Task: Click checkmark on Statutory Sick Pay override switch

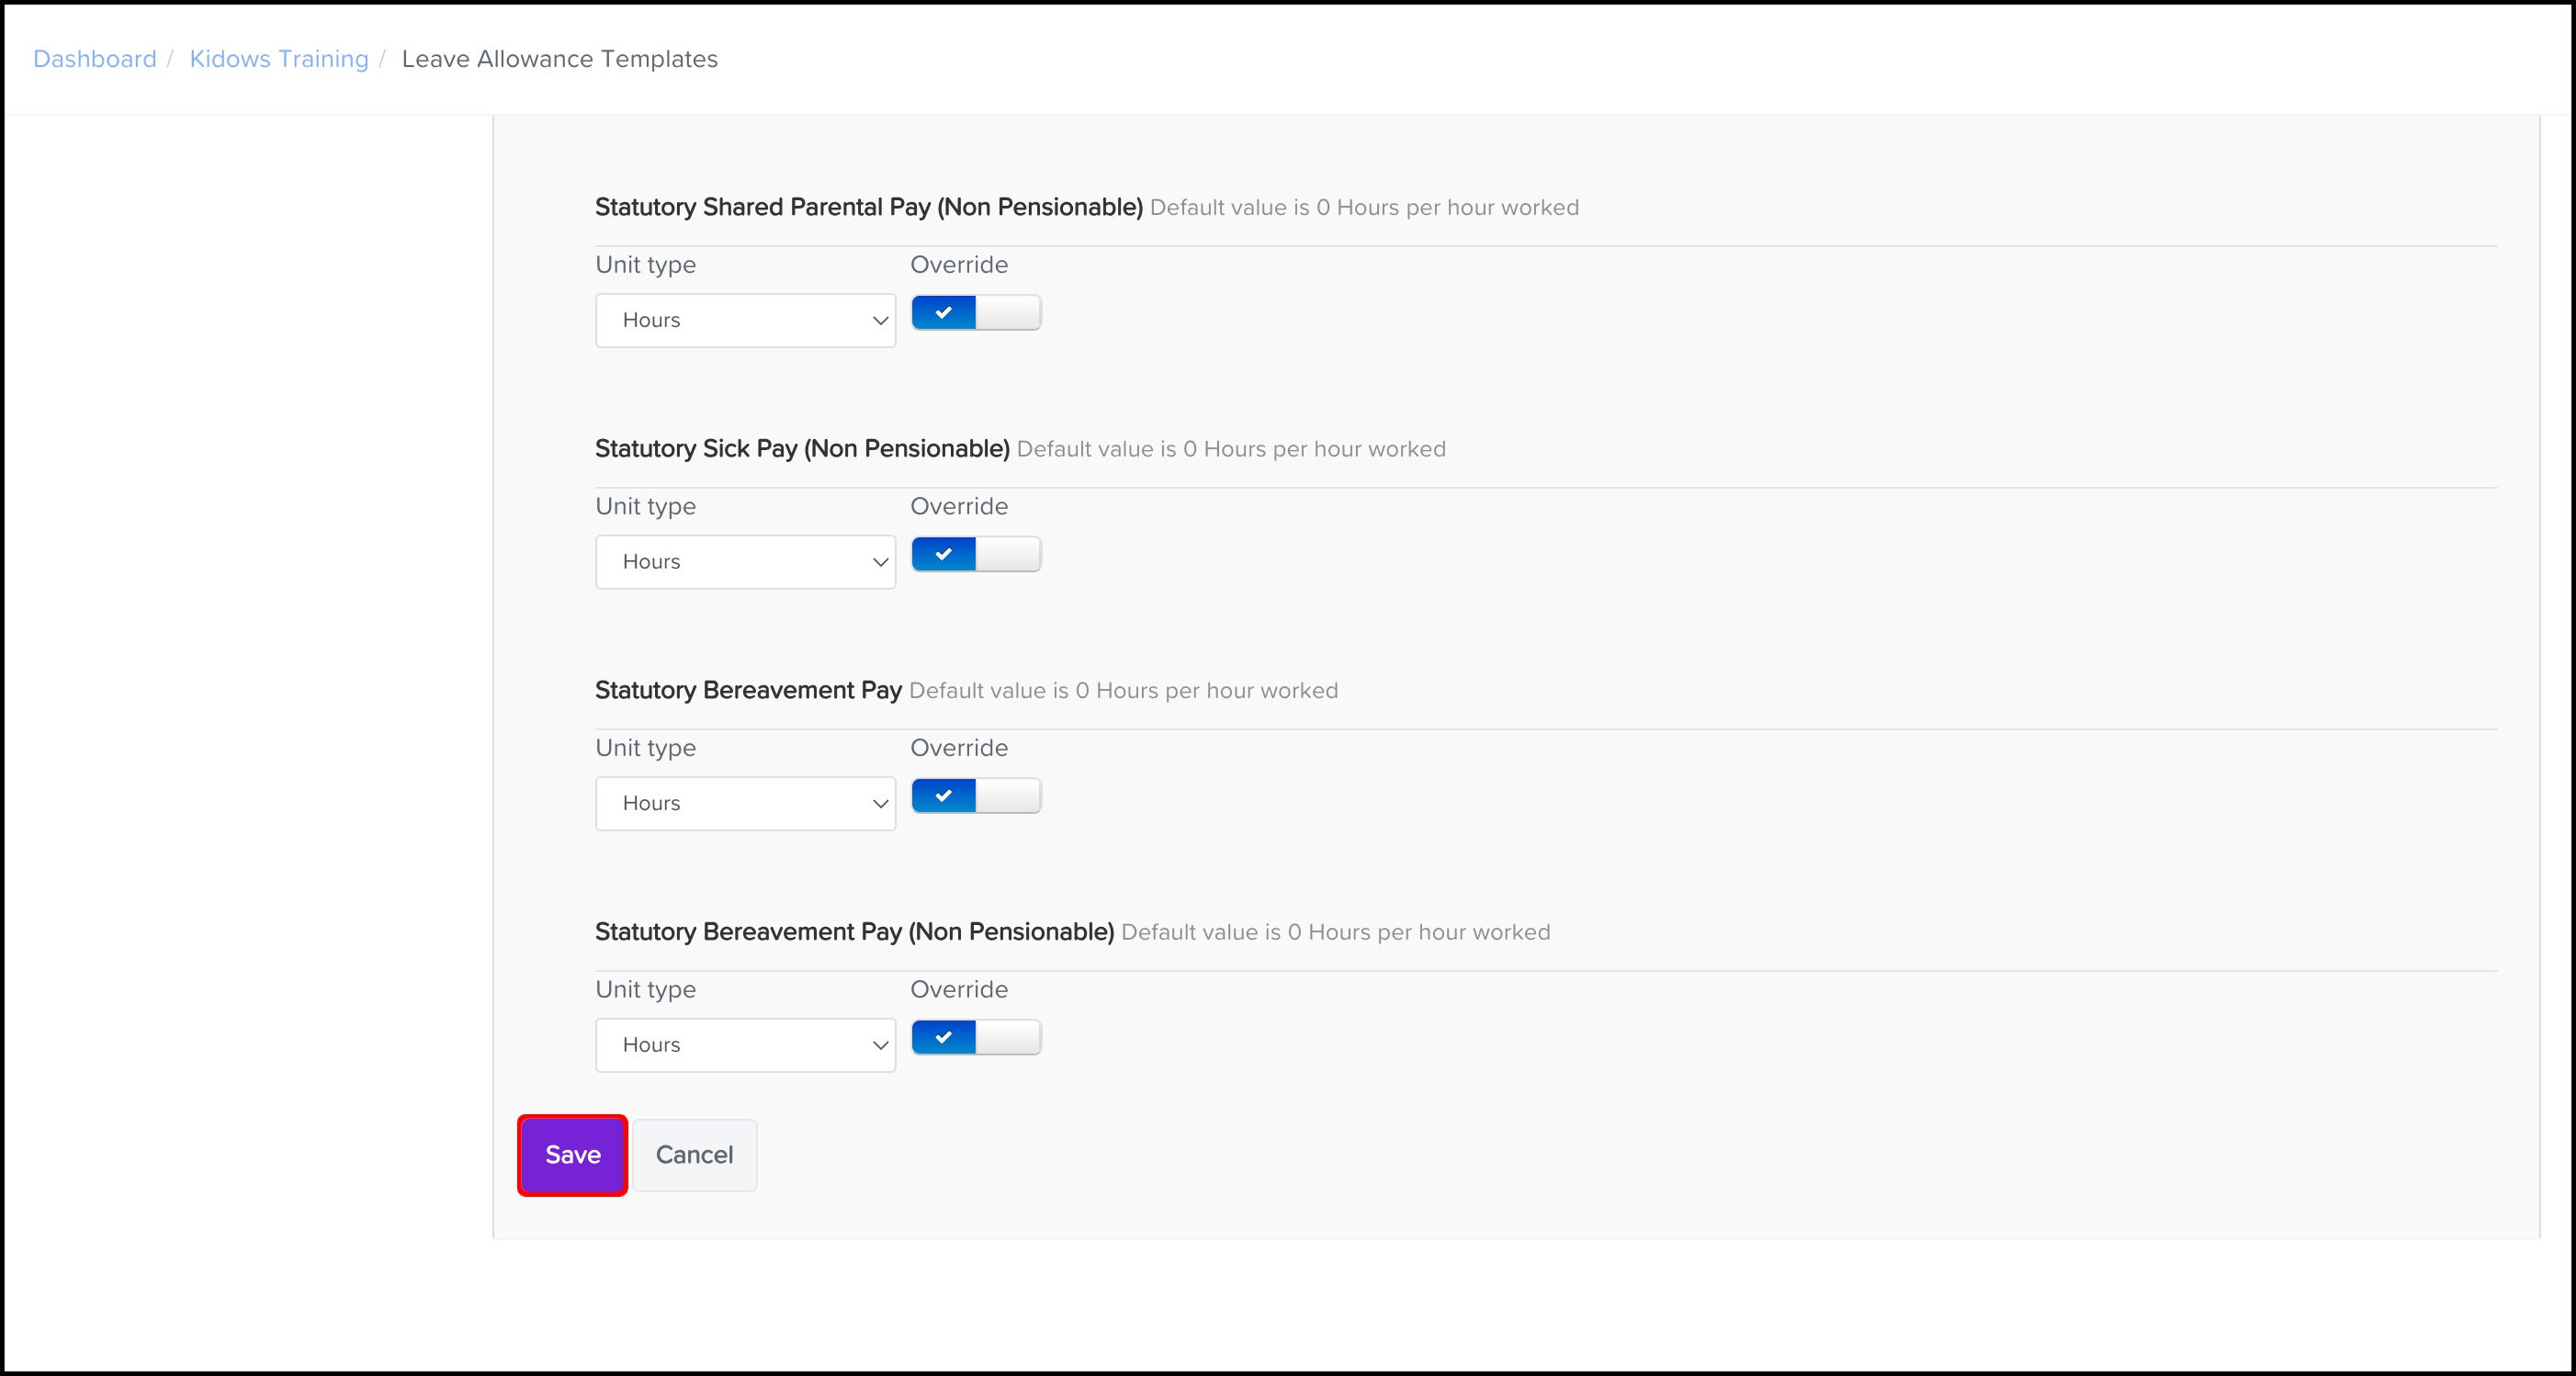Action: pyautogui.click(x=943, y=554)
